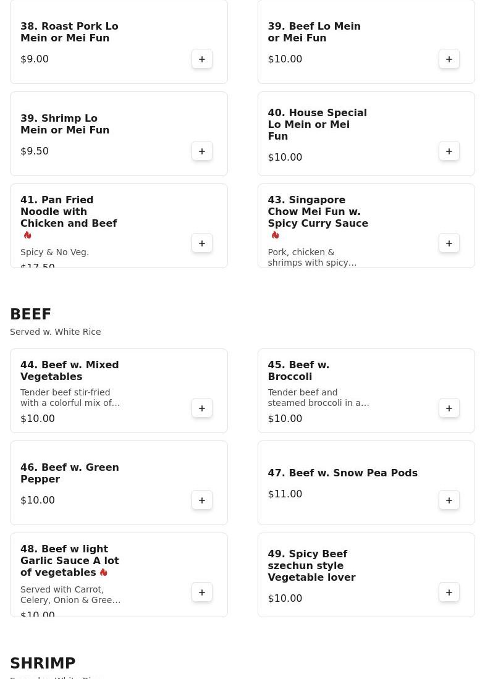Click the SHRIMP section heading
This screenshot has width=485, height=679.
point(43,664)
